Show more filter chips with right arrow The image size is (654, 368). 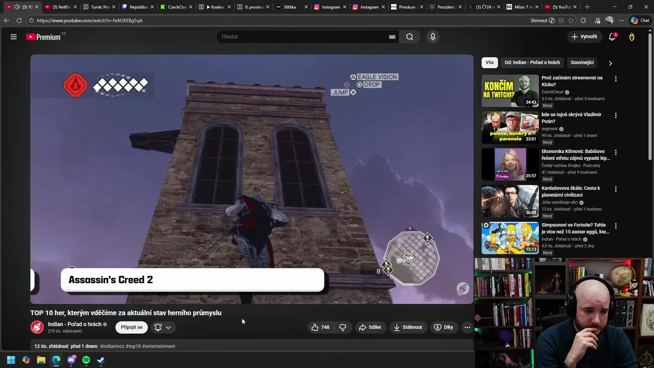pos(610,63)
